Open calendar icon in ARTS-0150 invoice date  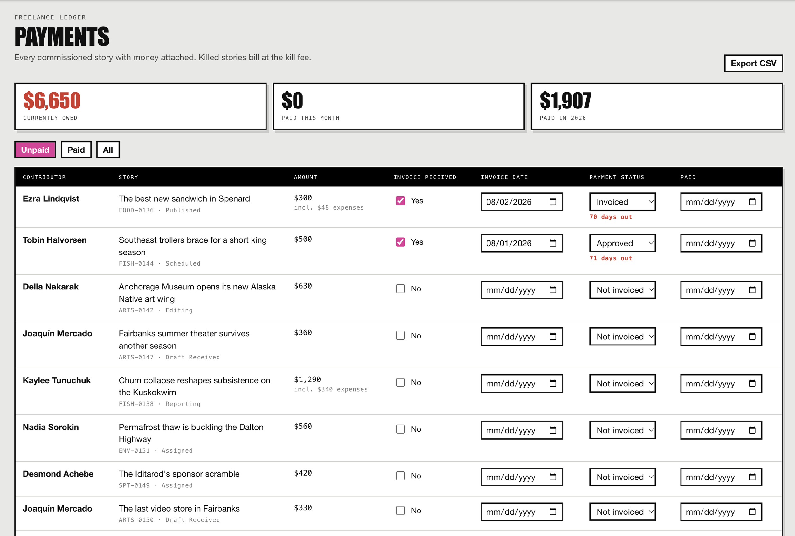(552, 512)
